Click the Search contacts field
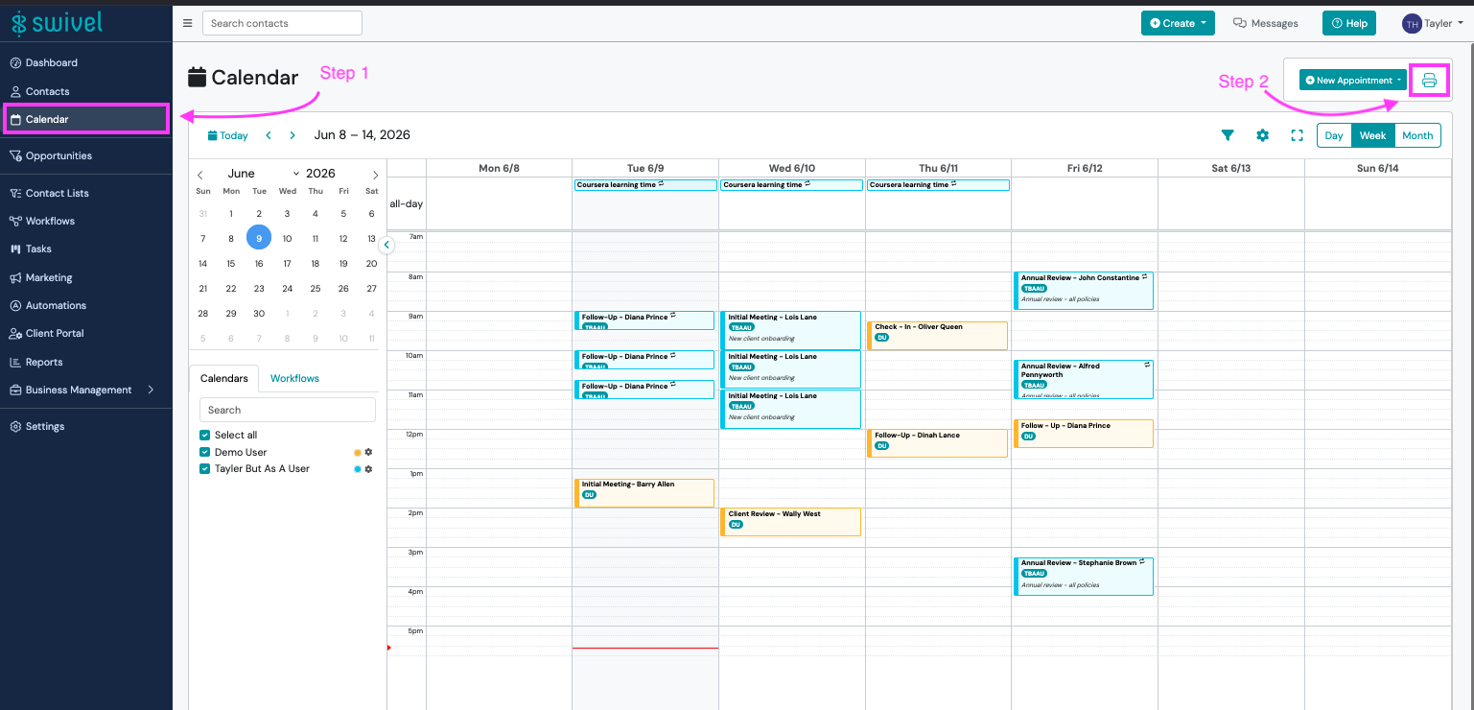The width and height of the screenshot is (1474, 710). [x=282, y=23]
